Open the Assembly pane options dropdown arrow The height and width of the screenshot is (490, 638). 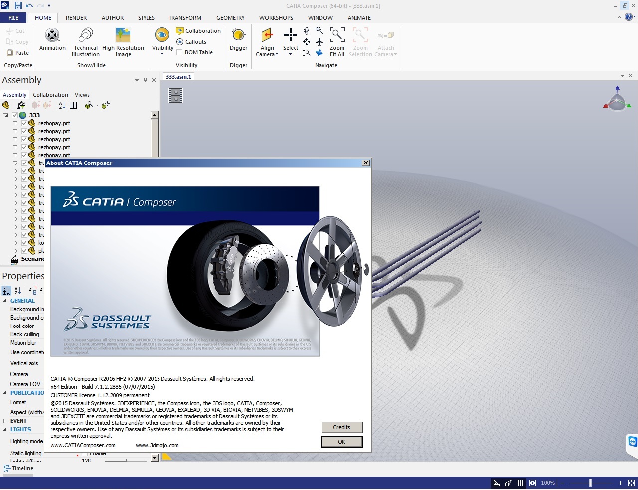pos(137,80)
